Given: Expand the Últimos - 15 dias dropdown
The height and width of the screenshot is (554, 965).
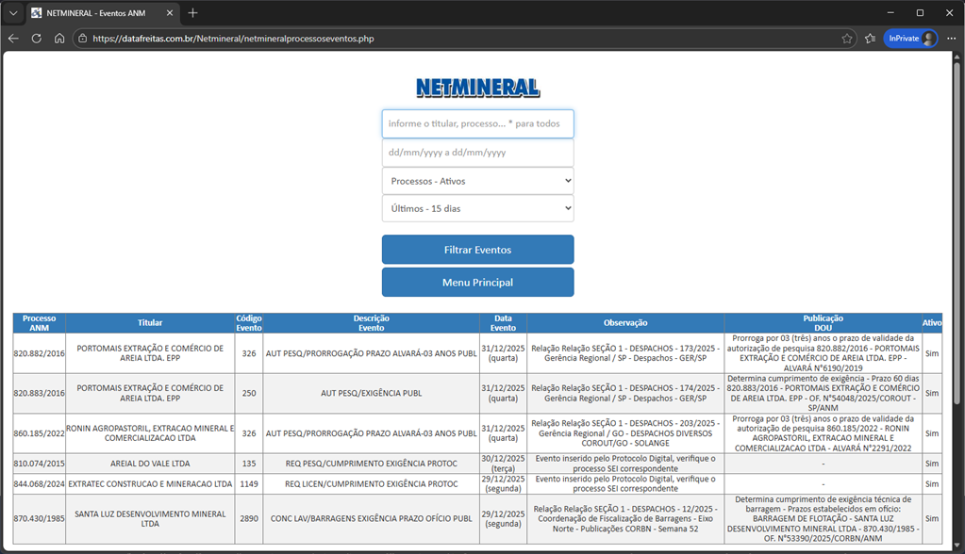Looking at the screenshot, I should pos(477,208).
